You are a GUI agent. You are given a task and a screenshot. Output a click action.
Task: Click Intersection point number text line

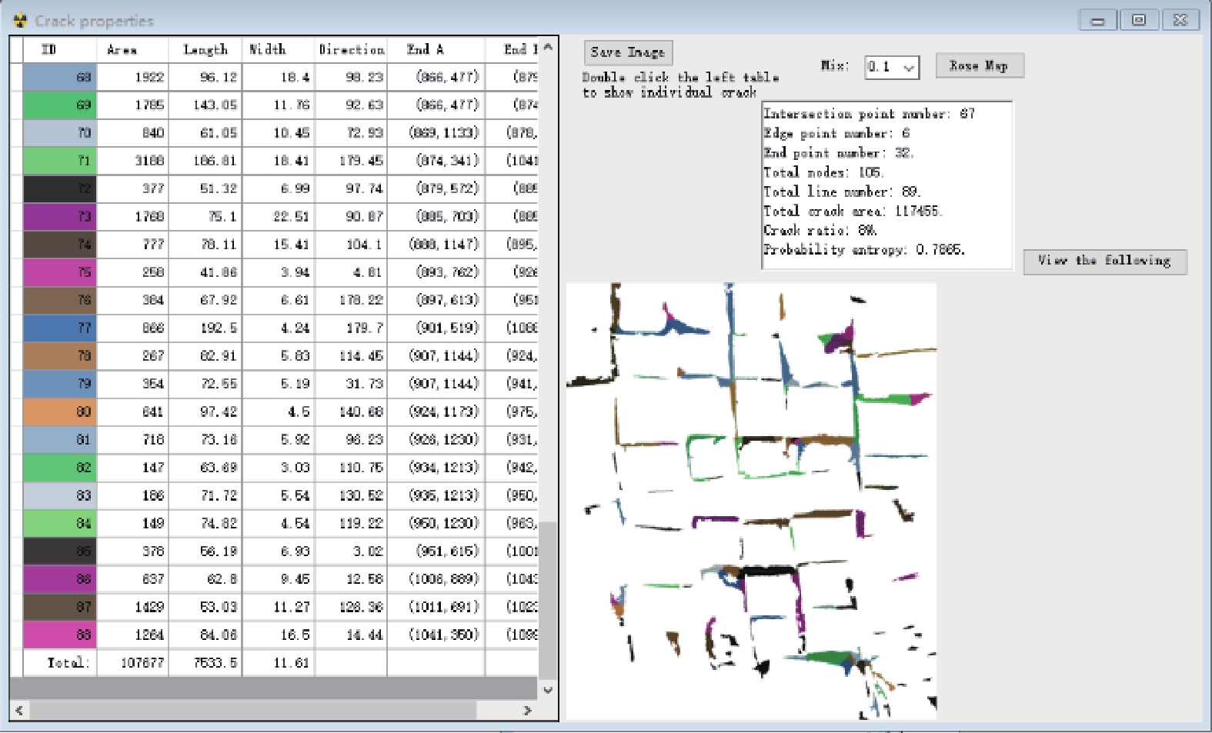coord(869,114)
